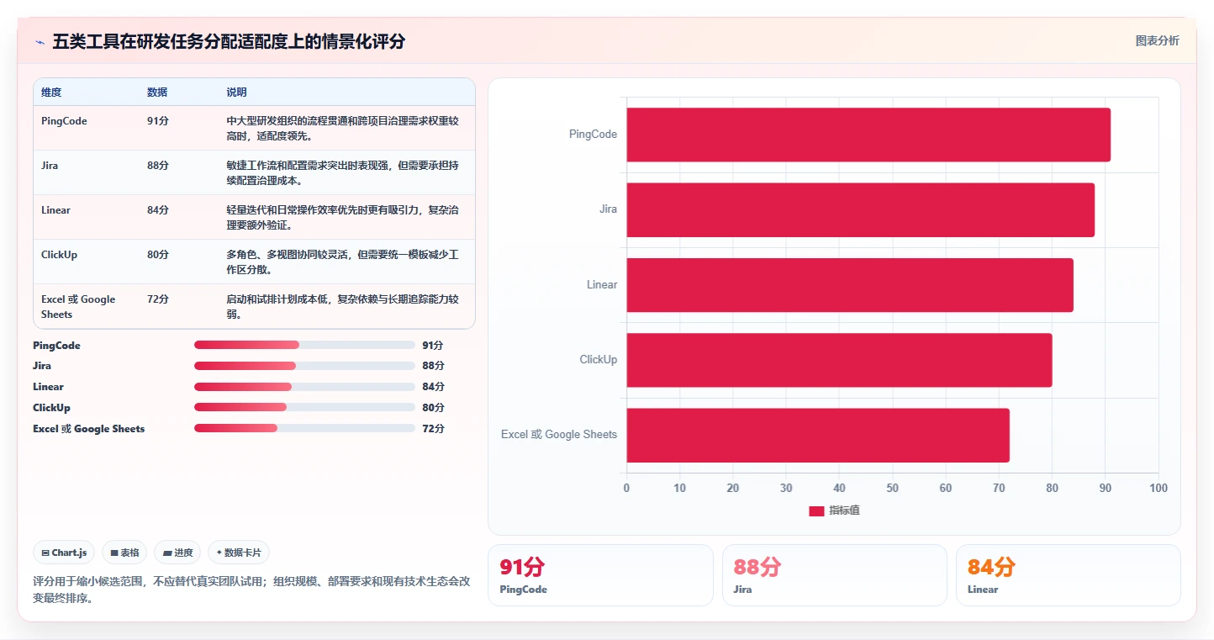Click the footnote starting 评分用于缩小候选范围
Image resolution: width=1214 pixels, height=640 pixels.
tap(251, 590)
